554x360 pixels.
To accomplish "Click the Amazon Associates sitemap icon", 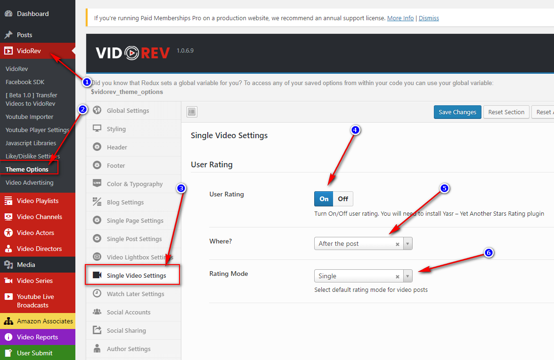I will click(x=8, y=321).
